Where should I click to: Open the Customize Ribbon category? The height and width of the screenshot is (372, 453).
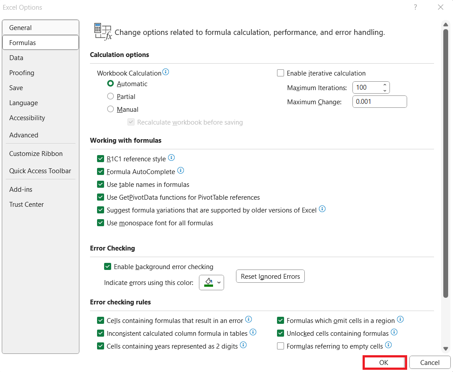41,154
